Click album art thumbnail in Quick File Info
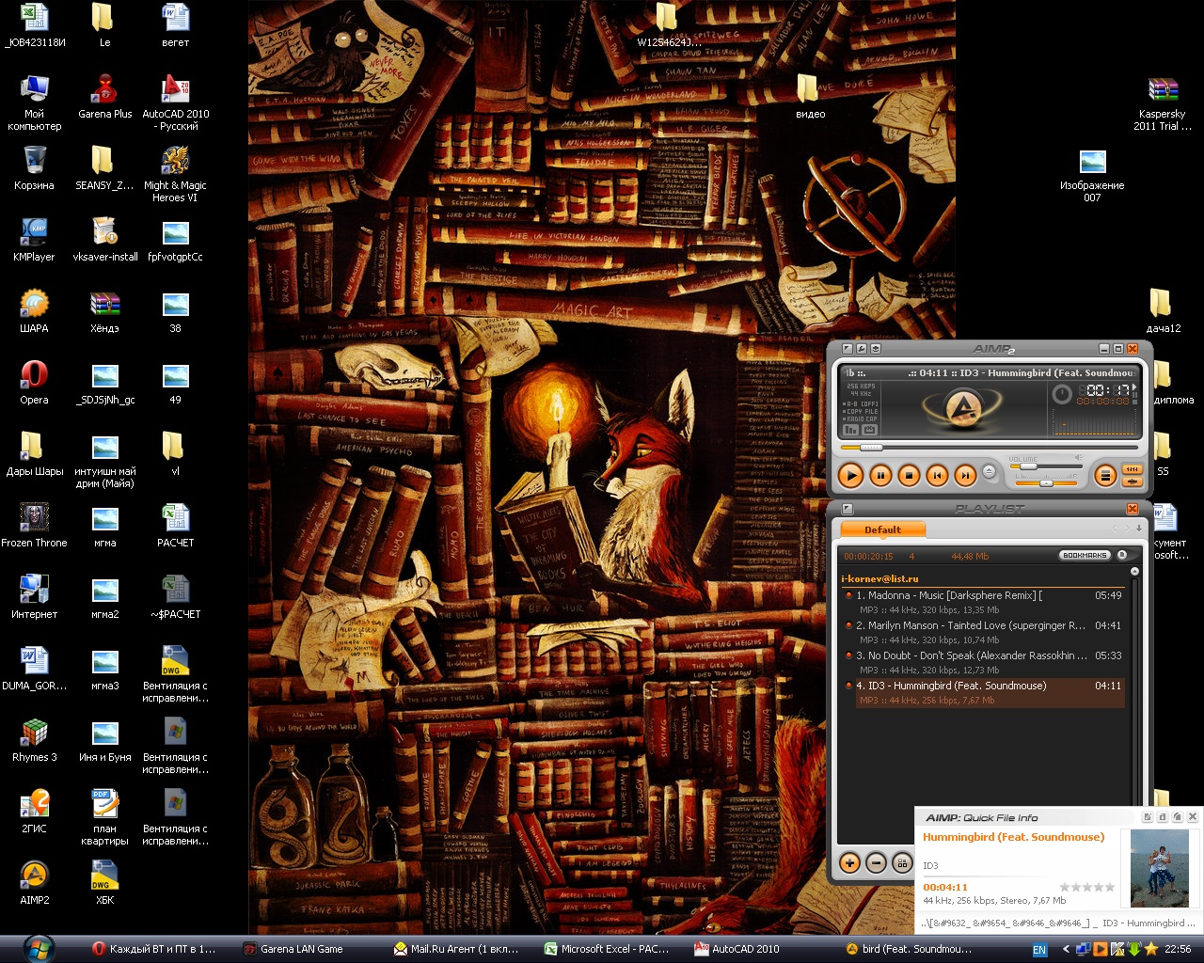Viewport: 1204px width, 963px height. click(x=1160, y=868)
